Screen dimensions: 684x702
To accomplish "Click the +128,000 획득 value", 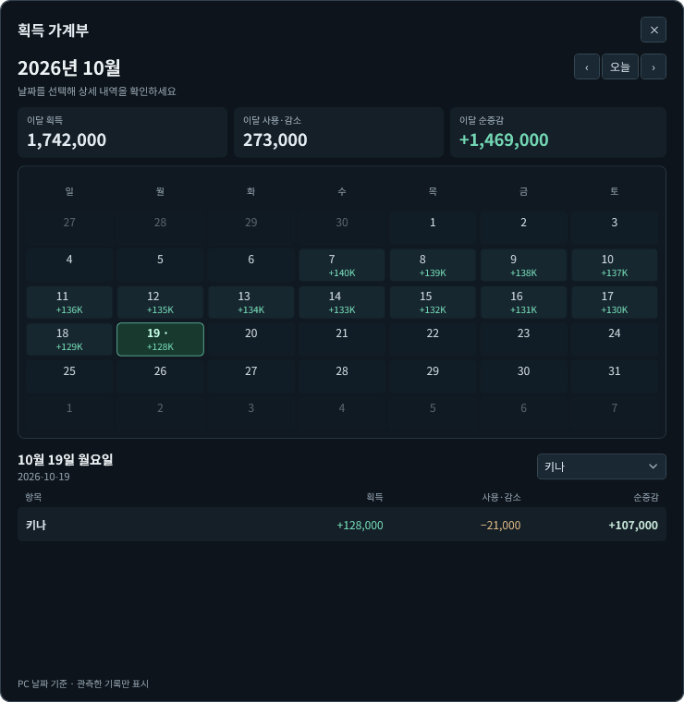I will click(x=360, y=526).
